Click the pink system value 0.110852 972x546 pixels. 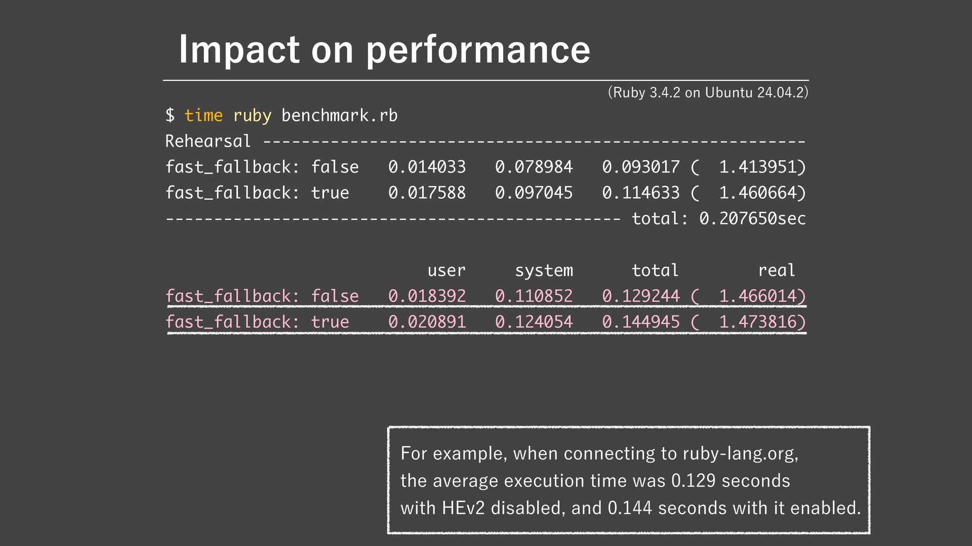tap(534, 296)
